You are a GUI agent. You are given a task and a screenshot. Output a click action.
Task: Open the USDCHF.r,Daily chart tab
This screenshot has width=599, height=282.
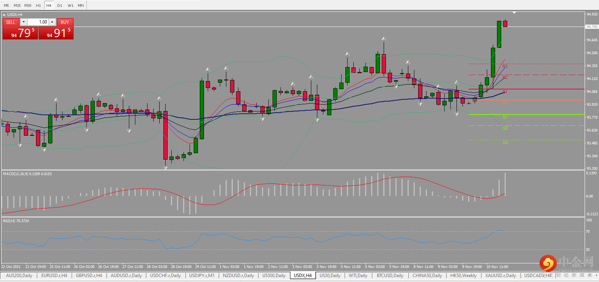(166, 276)
